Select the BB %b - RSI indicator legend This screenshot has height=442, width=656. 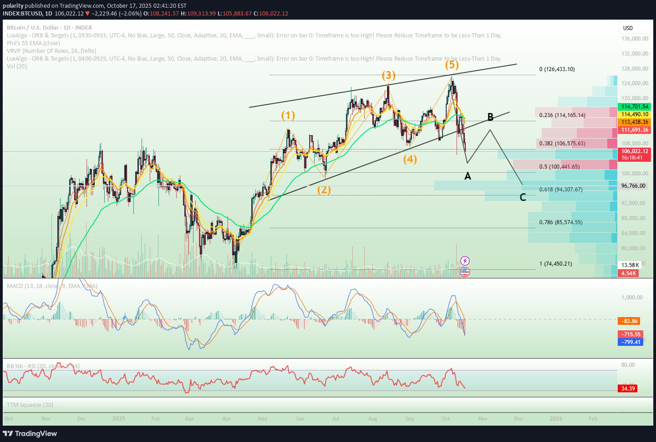coord(43,366)
